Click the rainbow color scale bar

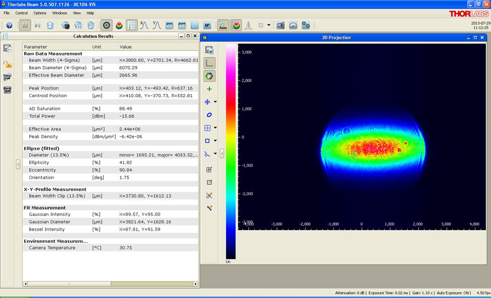pyautogui.click(x=230, y=151)
